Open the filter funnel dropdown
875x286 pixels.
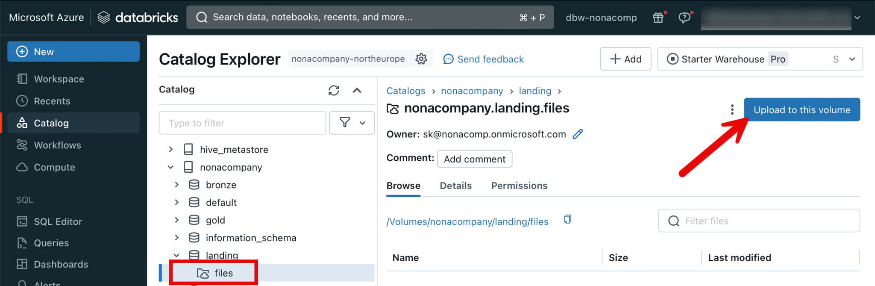[x=352, y=123]
